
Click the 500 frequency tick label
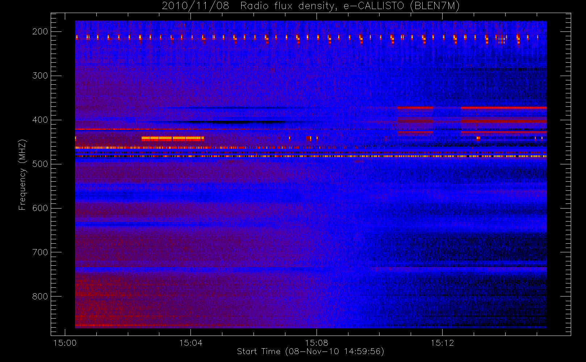pyautogui.click(x=40, y=164)
